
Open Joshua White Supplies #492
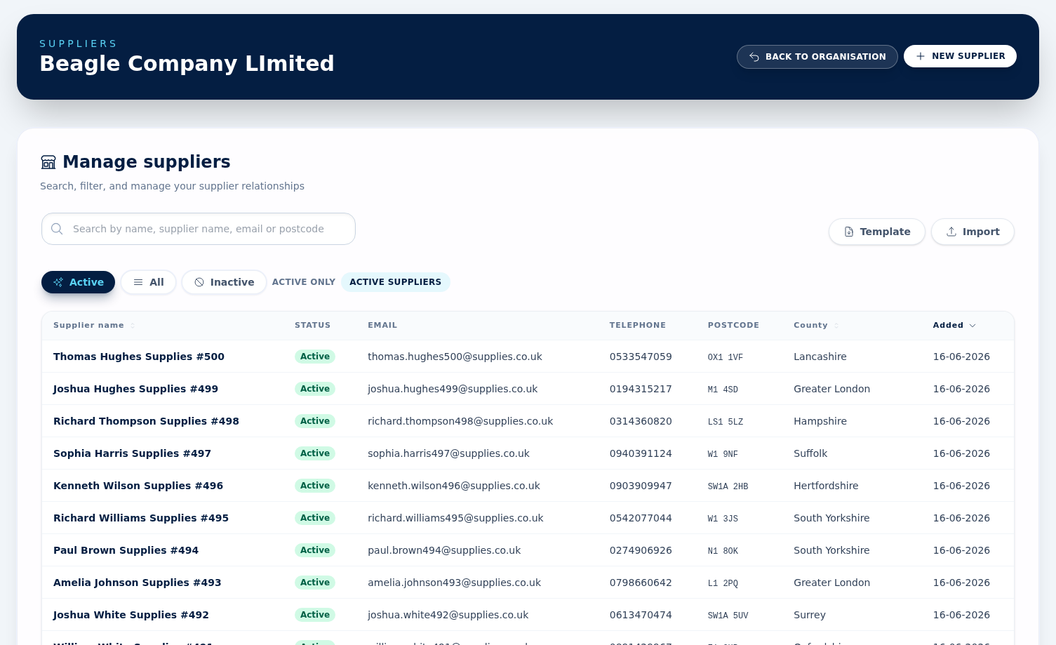(x=131, y=615)
